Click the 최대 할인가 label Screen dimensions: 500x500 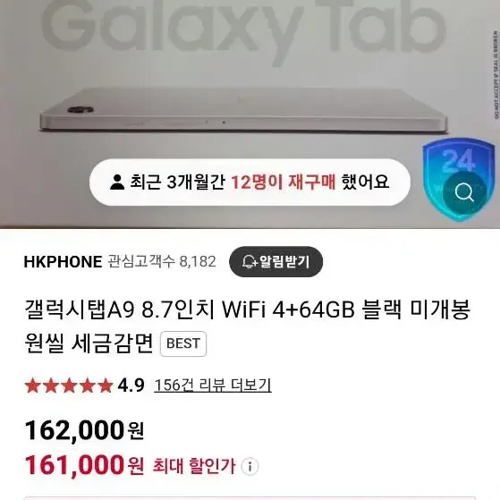point(194,466)
